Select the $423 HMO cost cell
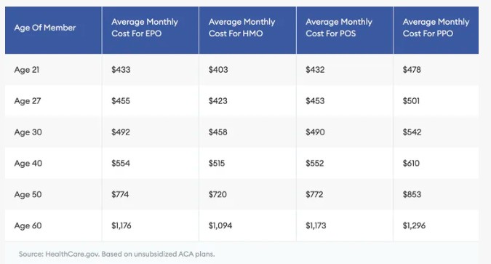The height and width of the screenshot is (264, 491). point(218,101)
